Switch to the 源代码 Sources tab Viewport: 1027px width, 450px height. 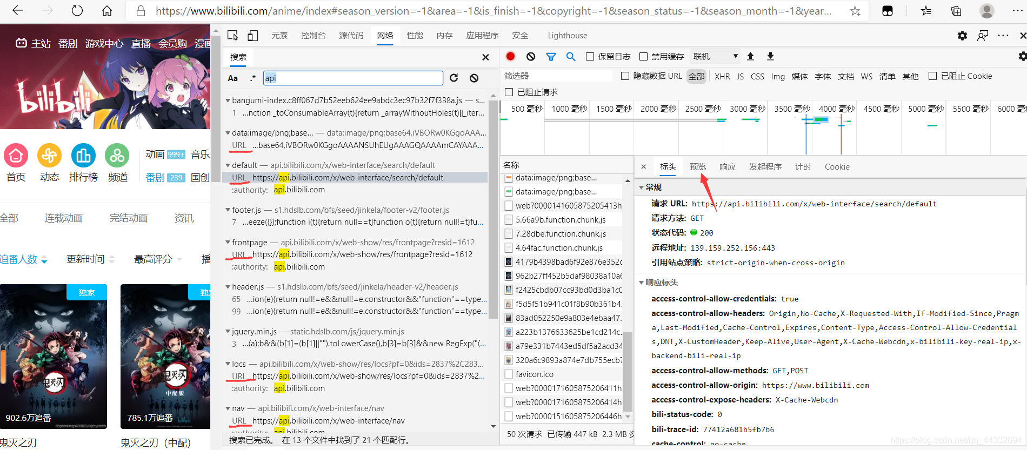(x=351, y=36)
